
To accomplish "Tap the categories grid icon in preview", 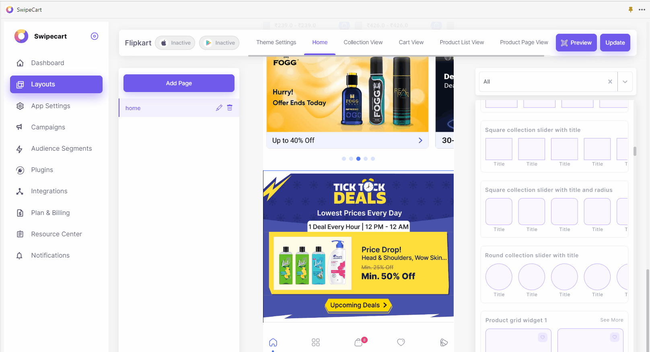I will [316, 342].
